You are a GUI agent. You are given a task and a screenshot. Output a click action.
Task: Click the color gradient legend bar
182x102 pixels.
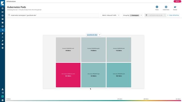pos(94,101)
